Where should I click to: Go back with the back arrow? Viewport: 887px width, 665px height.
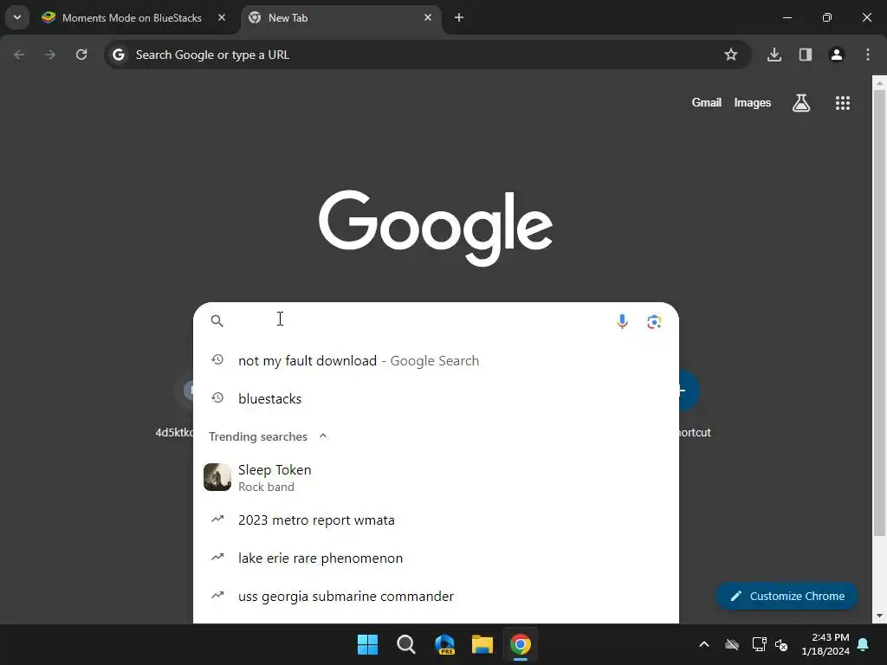click(x=19, y=55)
